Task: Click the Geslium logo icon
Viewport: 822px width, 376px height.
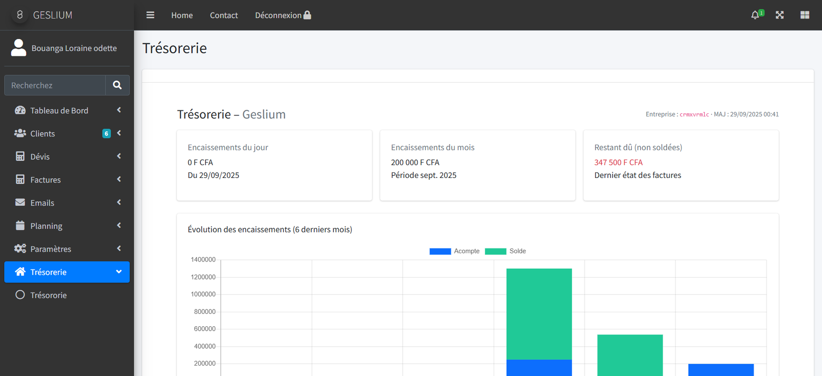Action: point(20,15)
